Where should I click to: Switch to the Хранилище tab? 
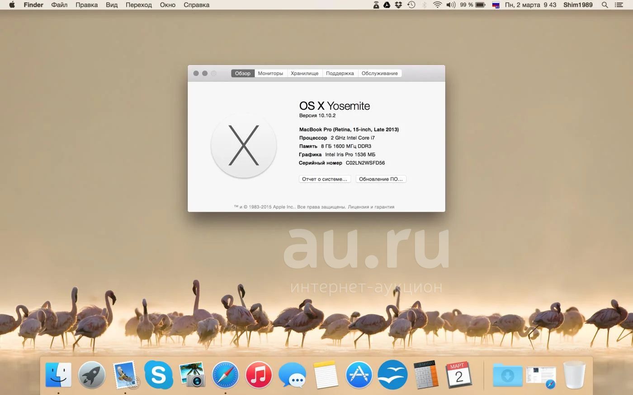point(305,73)
